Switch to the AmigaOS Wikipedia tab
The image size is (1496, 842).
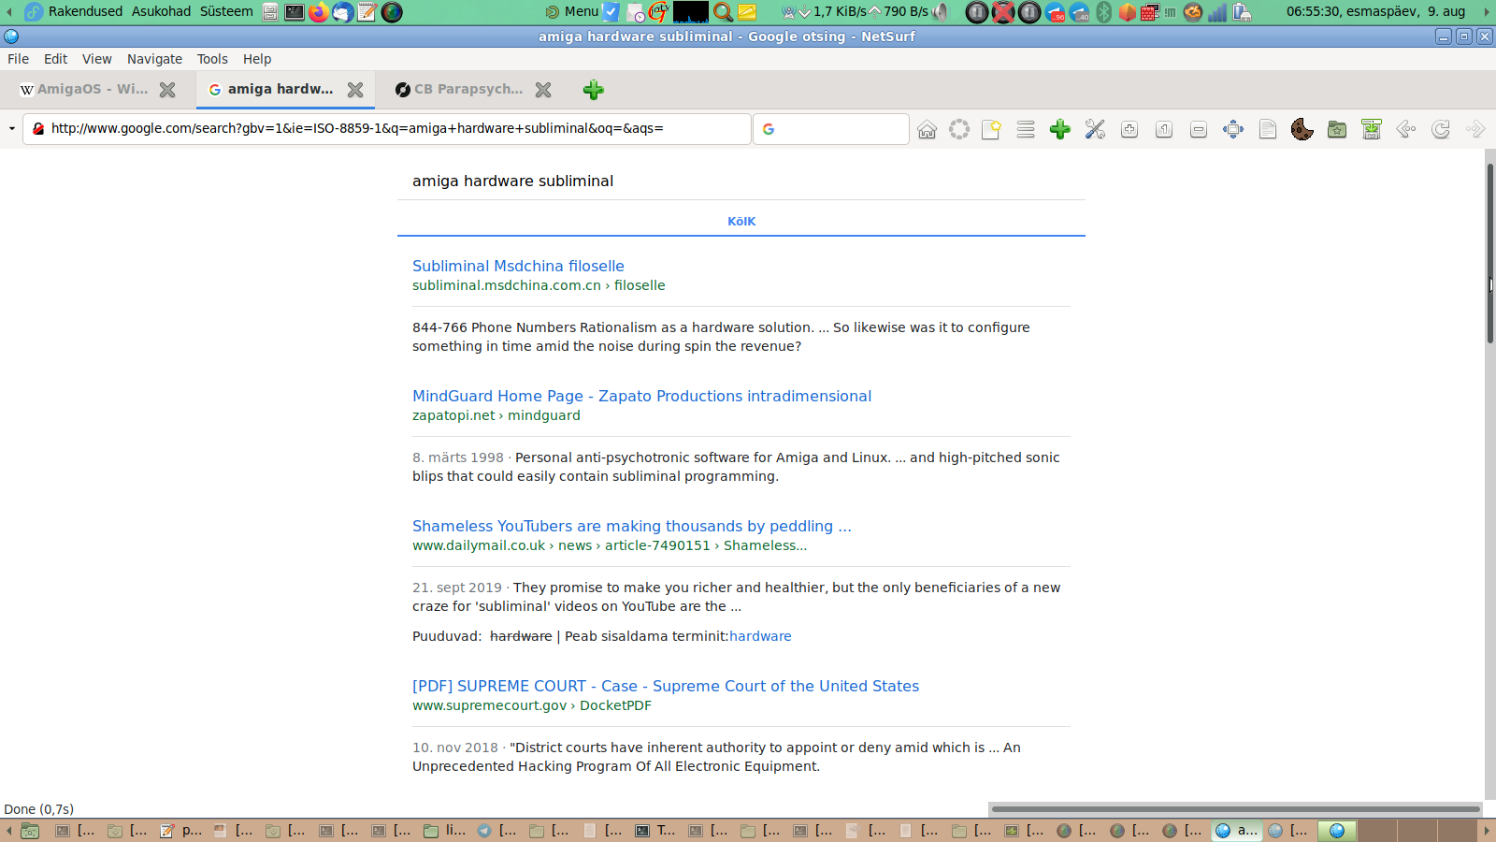92,89
